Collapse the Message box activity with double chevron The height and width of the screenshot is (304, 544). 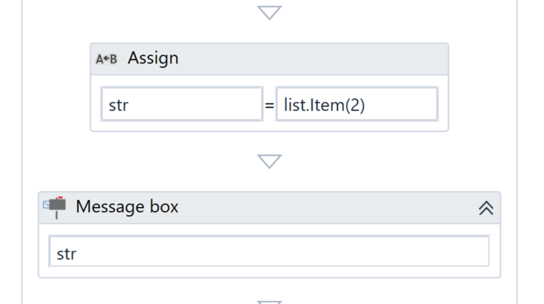pos(486,208)
